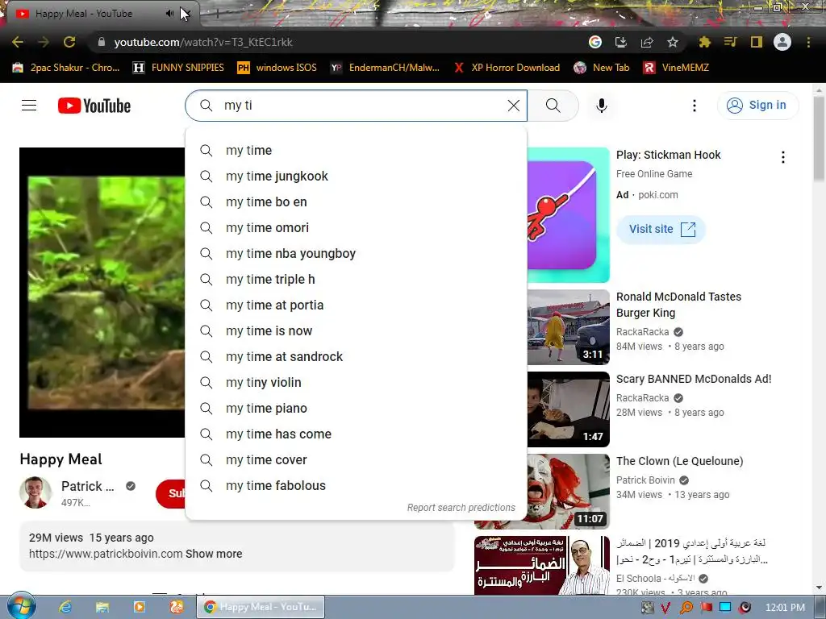
Task: Share this page via the share icon
Action: tap(647, 42)
